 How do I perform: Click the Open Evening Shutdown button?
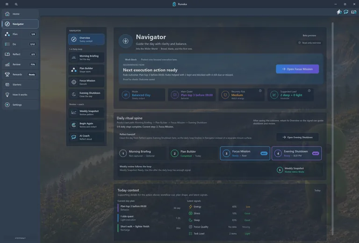[x=297, y=137]
